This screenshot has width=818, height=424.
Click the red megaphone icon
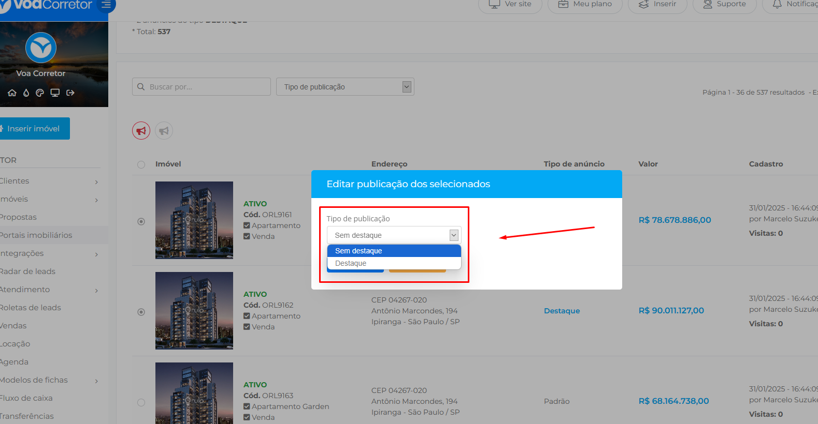point(141,131)
